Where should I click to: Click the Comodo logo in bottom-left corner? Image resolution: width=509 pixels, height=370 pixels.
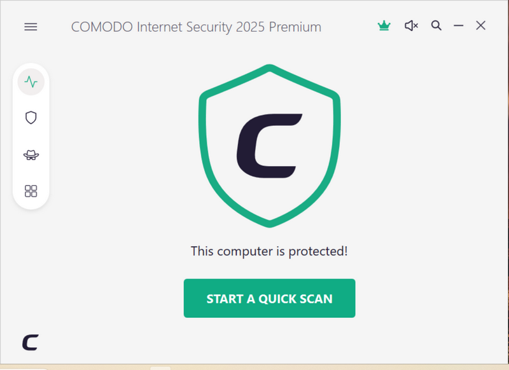tap(30, 342)
